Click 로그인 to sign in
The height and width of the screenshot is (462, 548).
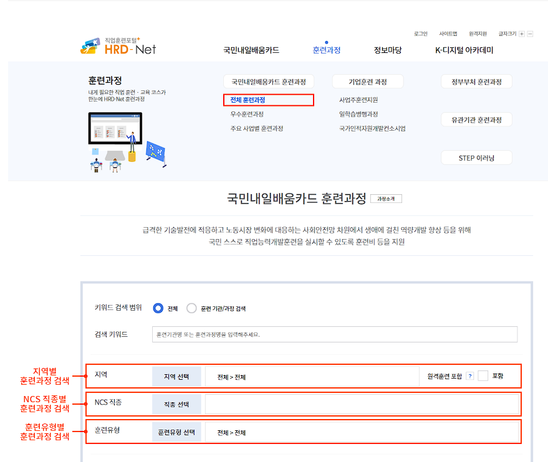click(x=423, y=34)
